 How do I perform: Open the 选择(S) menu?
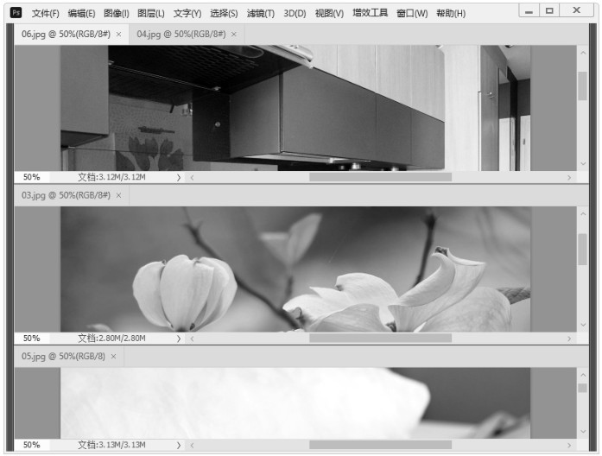[x=224, y=14]
